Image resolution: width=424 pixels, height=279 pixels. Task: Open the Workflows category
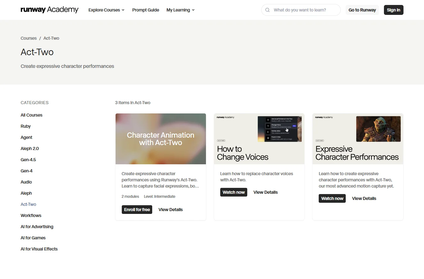(31, 215)
